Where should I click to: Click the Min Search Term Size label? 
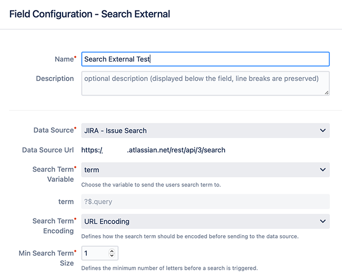tap(46, 258)
